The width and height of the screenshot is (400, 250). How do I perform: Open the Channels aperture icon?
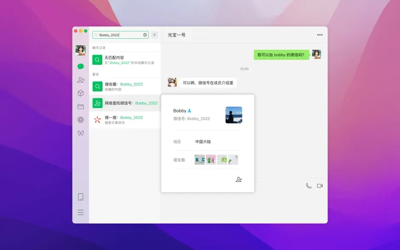81,120
